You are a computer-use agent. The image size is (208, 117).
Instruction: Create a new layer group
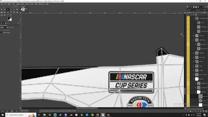[x=190, y=111]
